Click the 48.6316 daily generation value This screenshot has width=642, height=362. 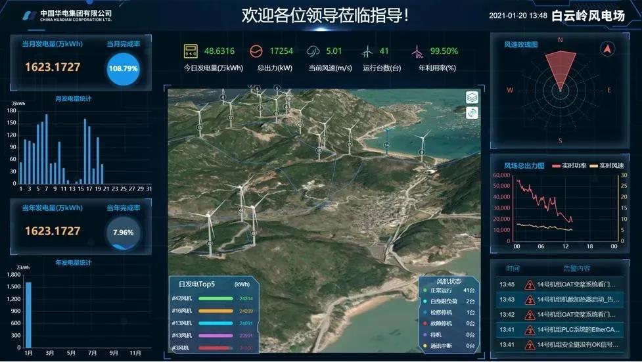click(219, 51)
